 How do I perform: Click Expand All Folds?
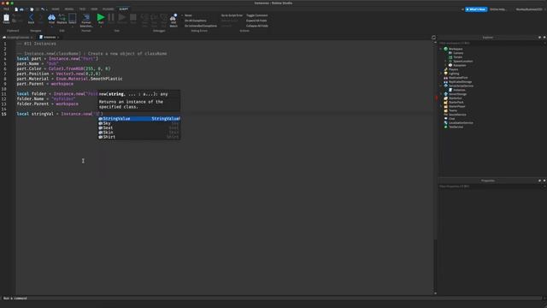(256, 21)
